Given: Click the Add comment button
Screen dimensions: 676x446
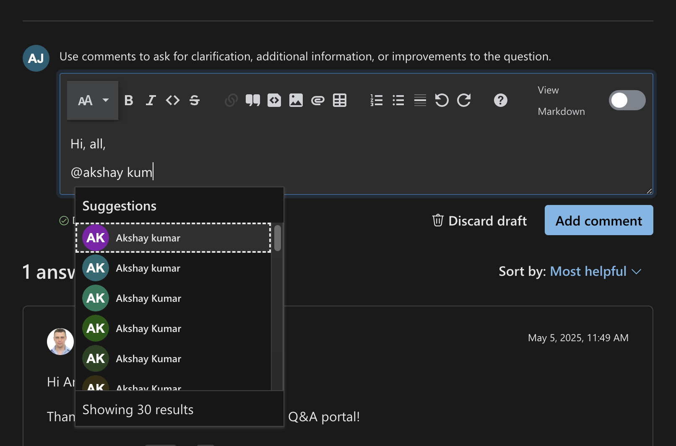Looking at the screenshot, I should coord(599,220).
